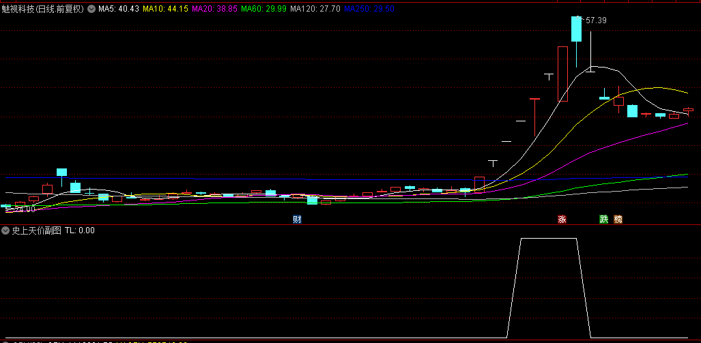Viewport: 701px width, 343px height.
Task: Expand the main chart indicator dropdown arrow
Action: (91, 10)
